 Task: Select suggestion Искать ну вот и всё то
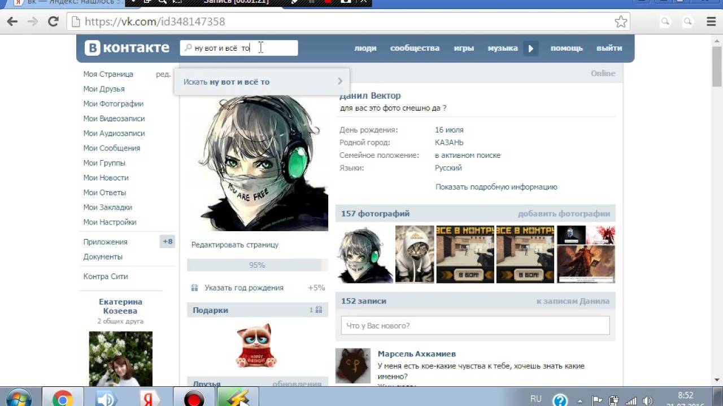(x=262, y=82)
